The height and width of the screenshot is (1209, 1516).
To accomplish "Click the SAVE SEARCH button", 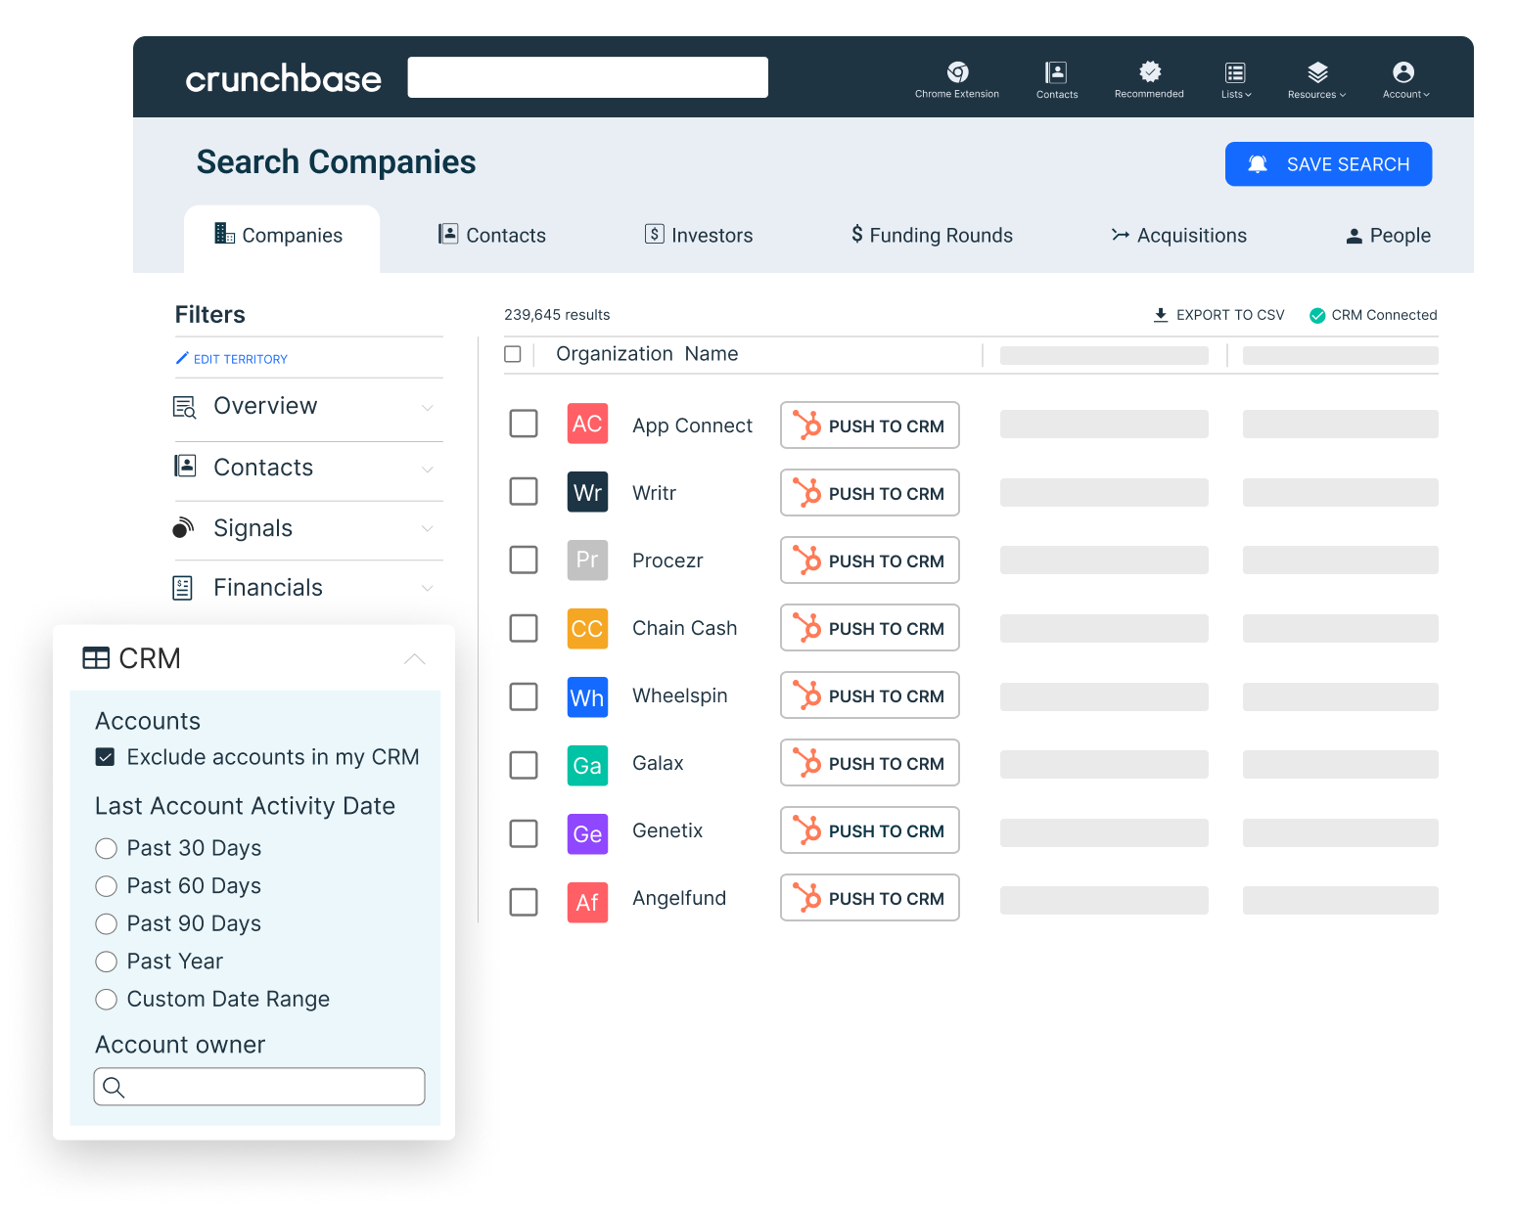I will coord(1328,163).
